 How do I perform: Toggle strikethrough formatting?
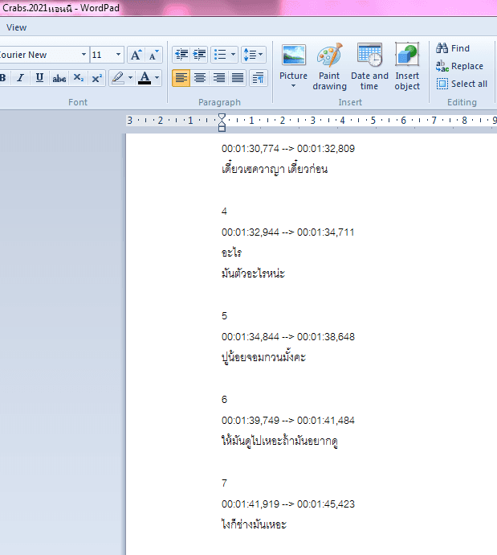click(x=59, y=78)
